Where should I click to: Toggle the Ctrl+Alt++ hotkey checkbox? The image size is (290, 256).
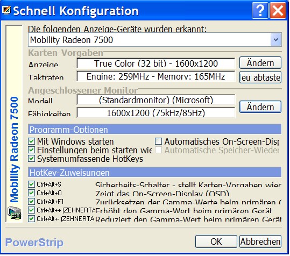pyautogui.click(x=31, y=210)
